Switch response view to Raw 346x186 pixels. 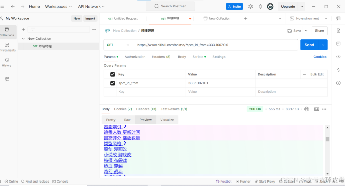coord(127,120)
